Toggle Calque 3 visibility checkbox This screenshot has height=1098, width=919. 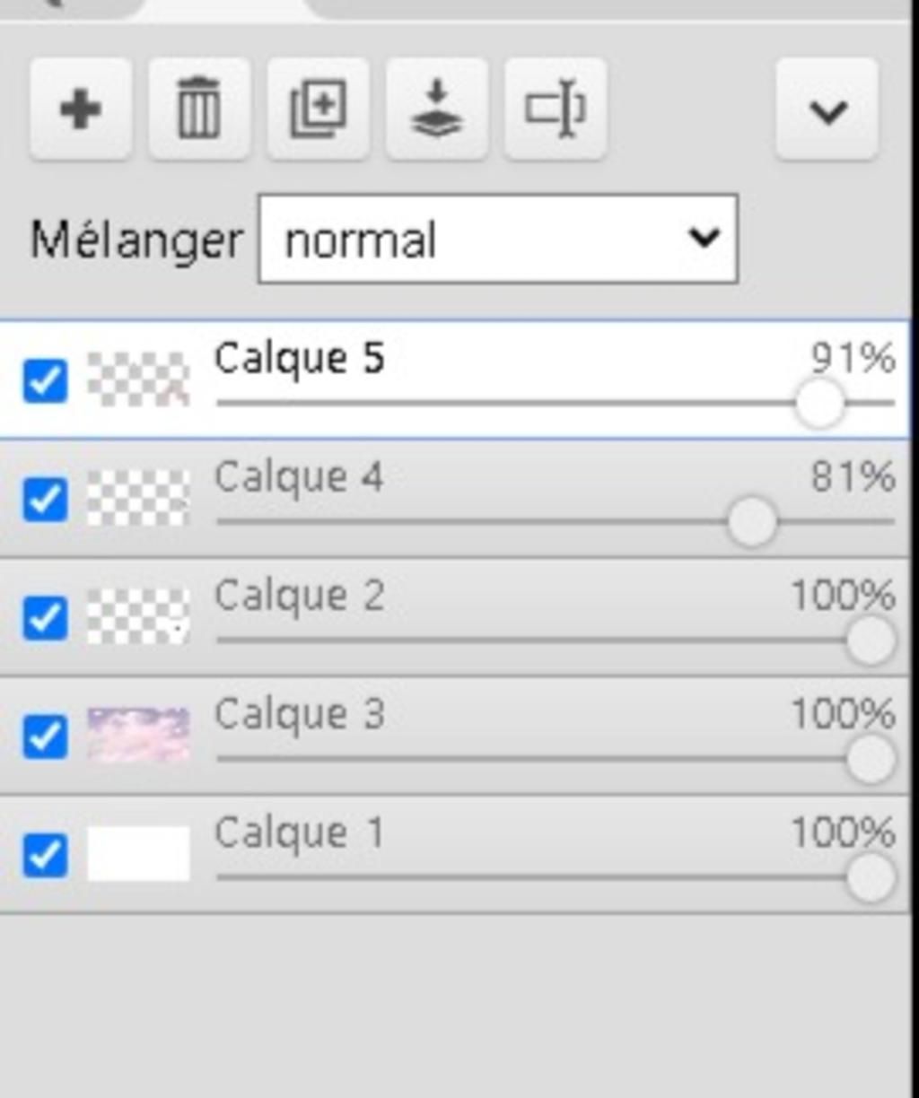point(45,736)
